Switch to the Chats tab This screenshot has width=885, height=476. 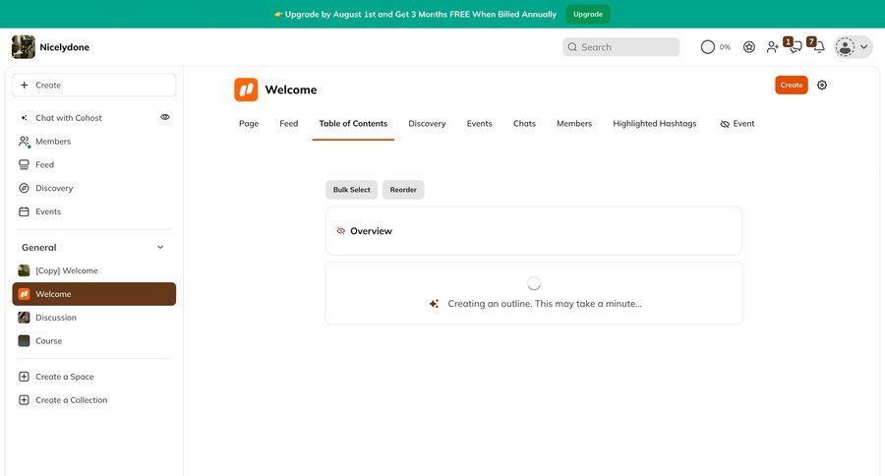point(524,124)
